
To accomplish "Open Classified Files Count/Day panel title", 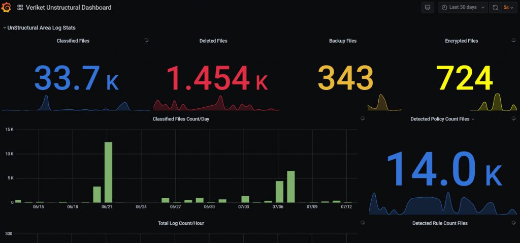I will point(181,119).
